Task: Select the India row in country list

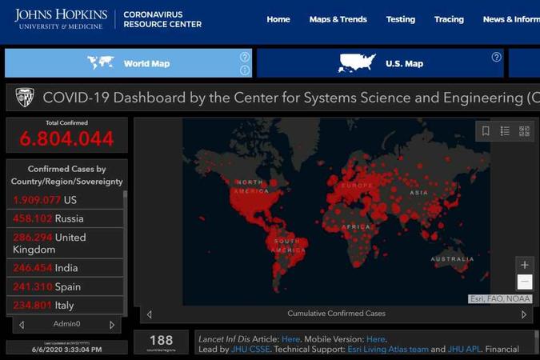Action: [x=65, y=268]
